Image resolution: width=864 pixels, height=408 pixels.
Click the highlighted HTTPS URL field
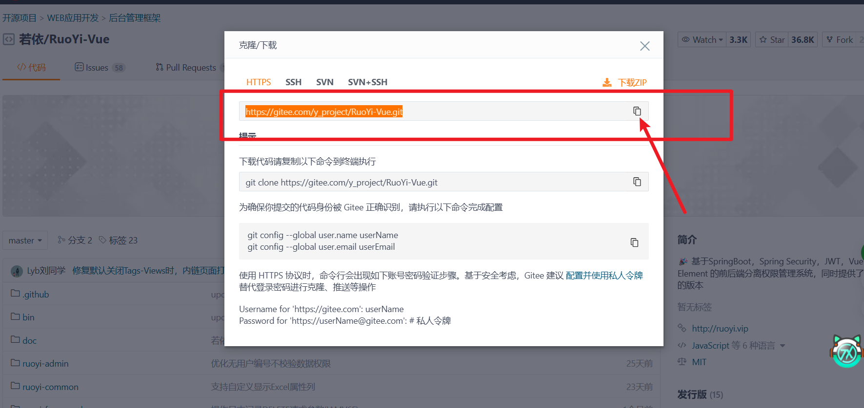coord(443,111)
